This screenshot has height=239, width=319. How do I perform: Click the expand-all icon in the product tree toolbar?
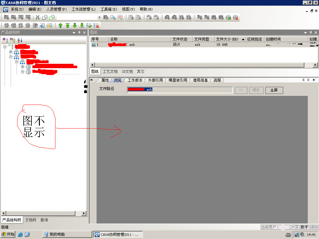[x=5, y=40]
